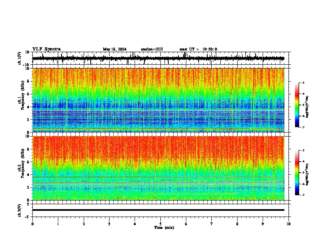Click the 'start UT = 19:50:0' text

tap(198, 49)
